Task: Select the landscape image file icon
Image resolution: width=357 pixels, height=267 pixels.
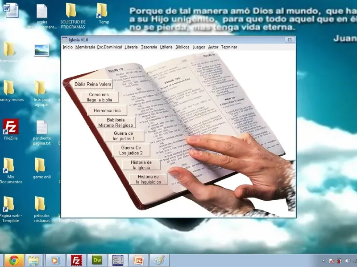Action: 42,50
